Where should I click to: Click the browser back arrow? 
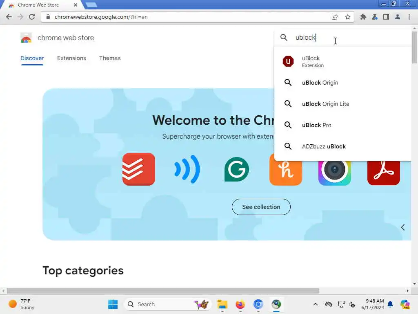click(9, 17)
